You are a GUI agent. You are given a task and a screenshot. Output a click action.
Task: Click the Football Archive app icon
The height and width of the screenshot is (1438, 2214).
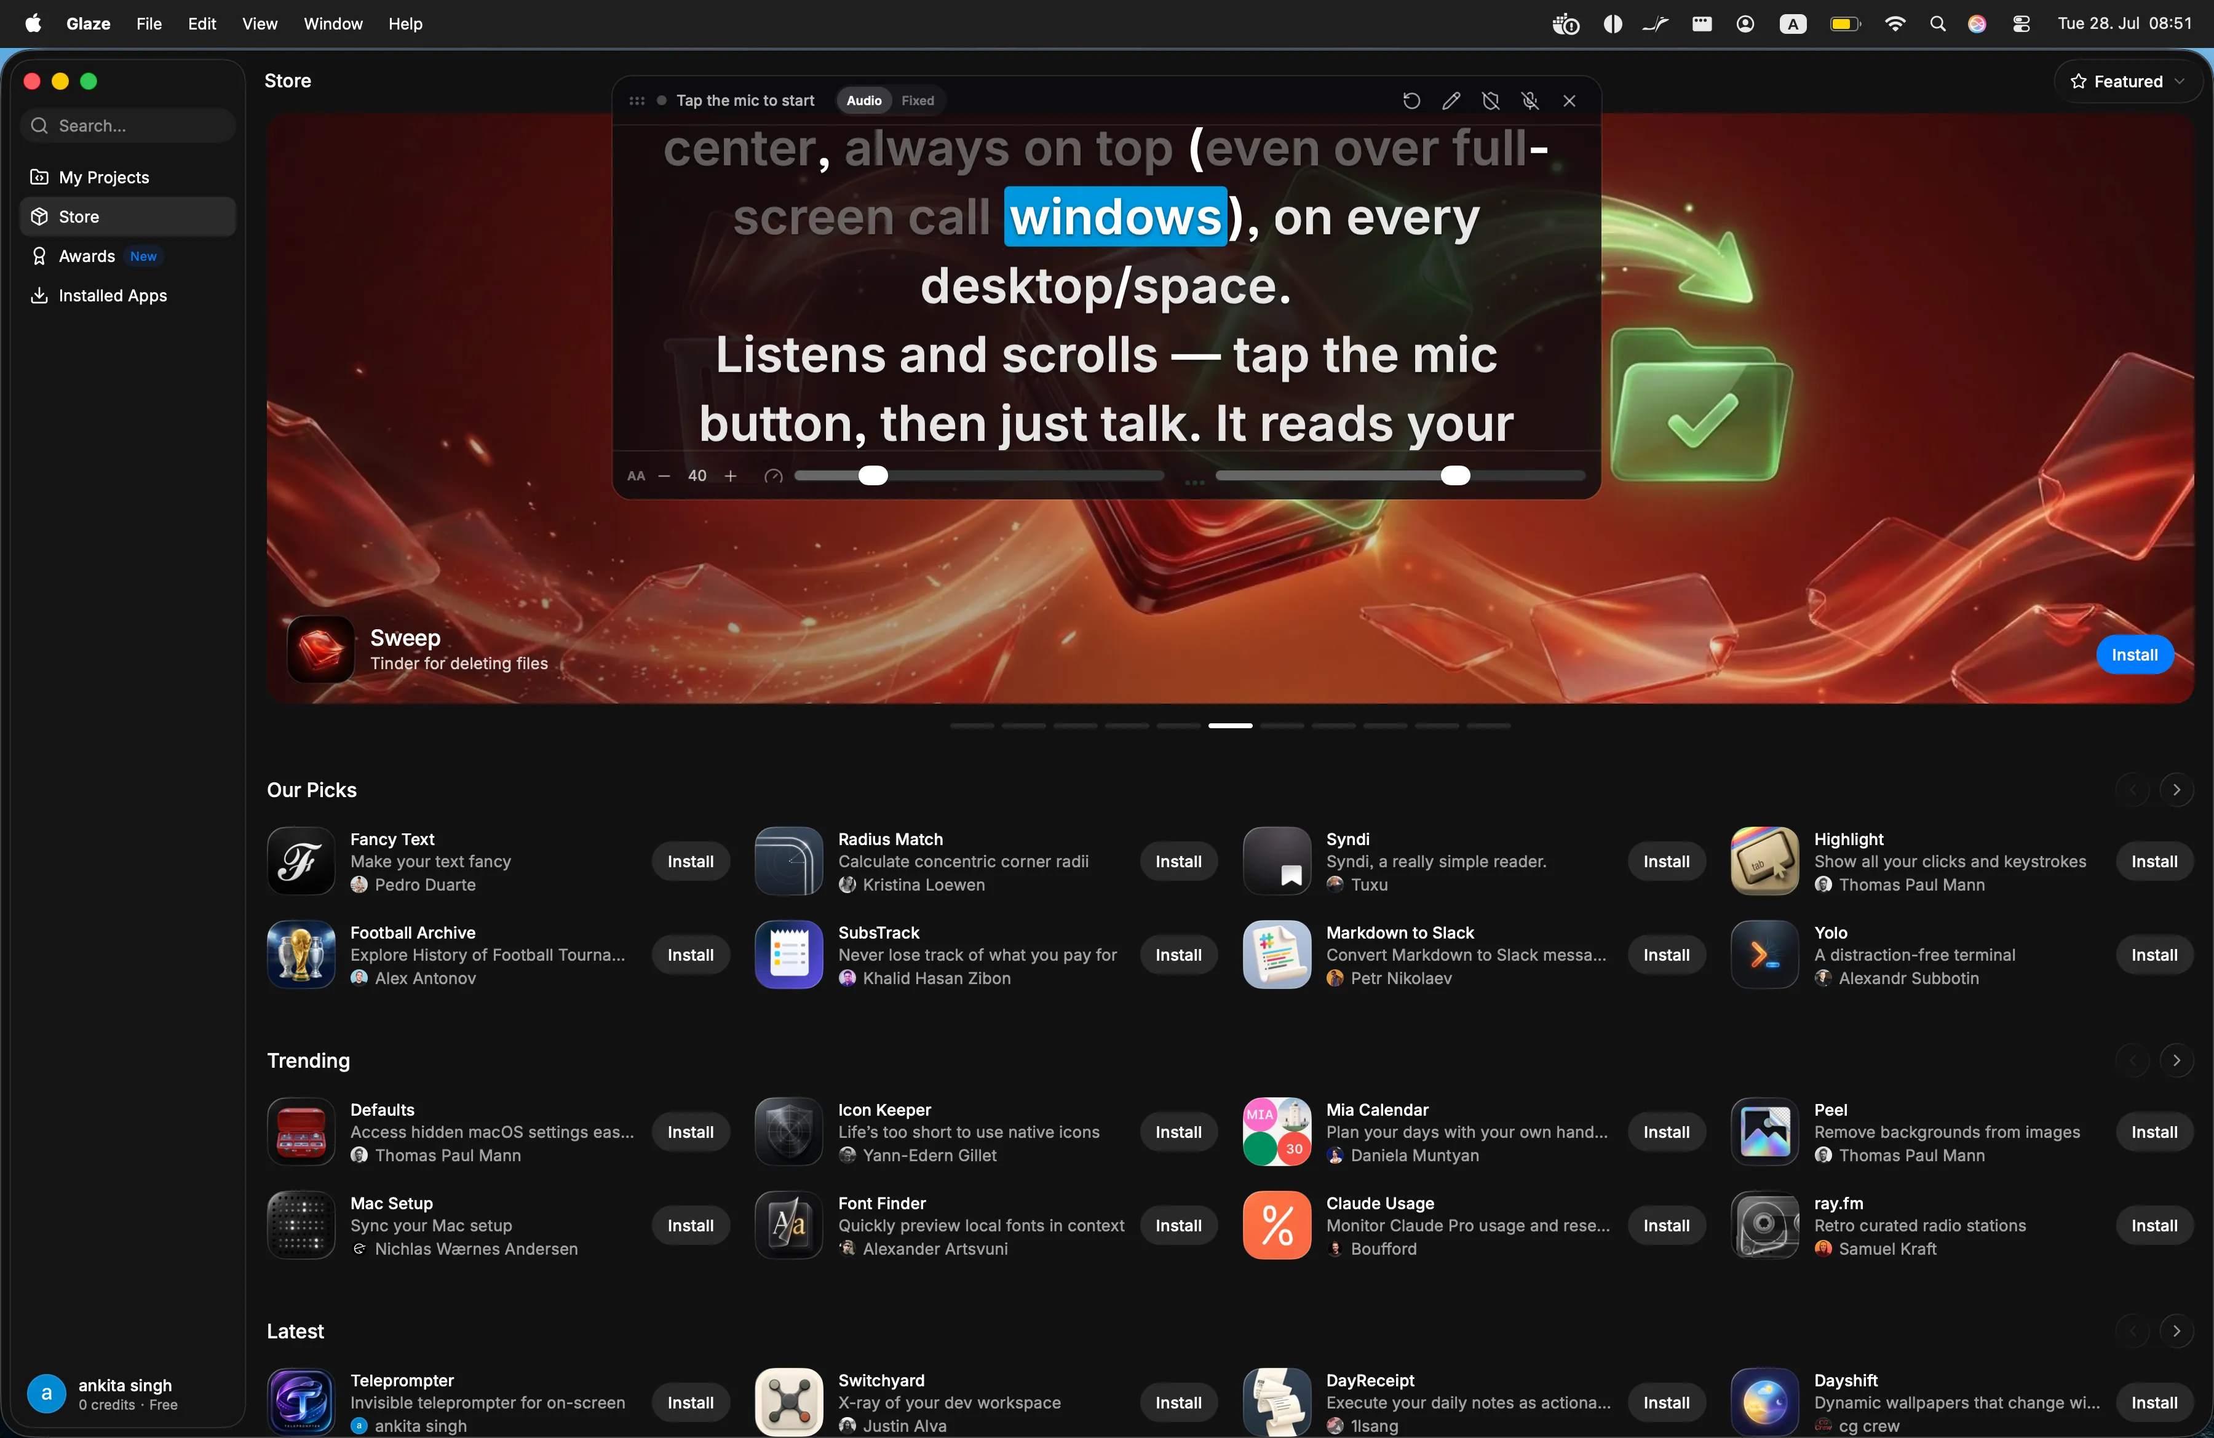pyautogui.click(x=301, y=955)
